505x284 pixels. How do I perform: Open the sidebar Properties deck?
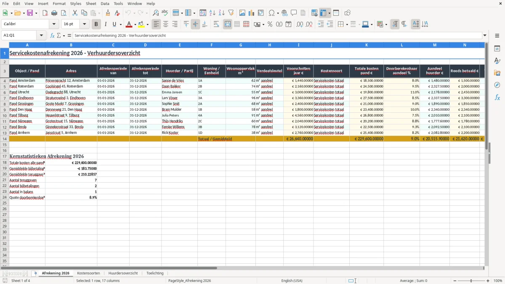[x=497, y=49]
